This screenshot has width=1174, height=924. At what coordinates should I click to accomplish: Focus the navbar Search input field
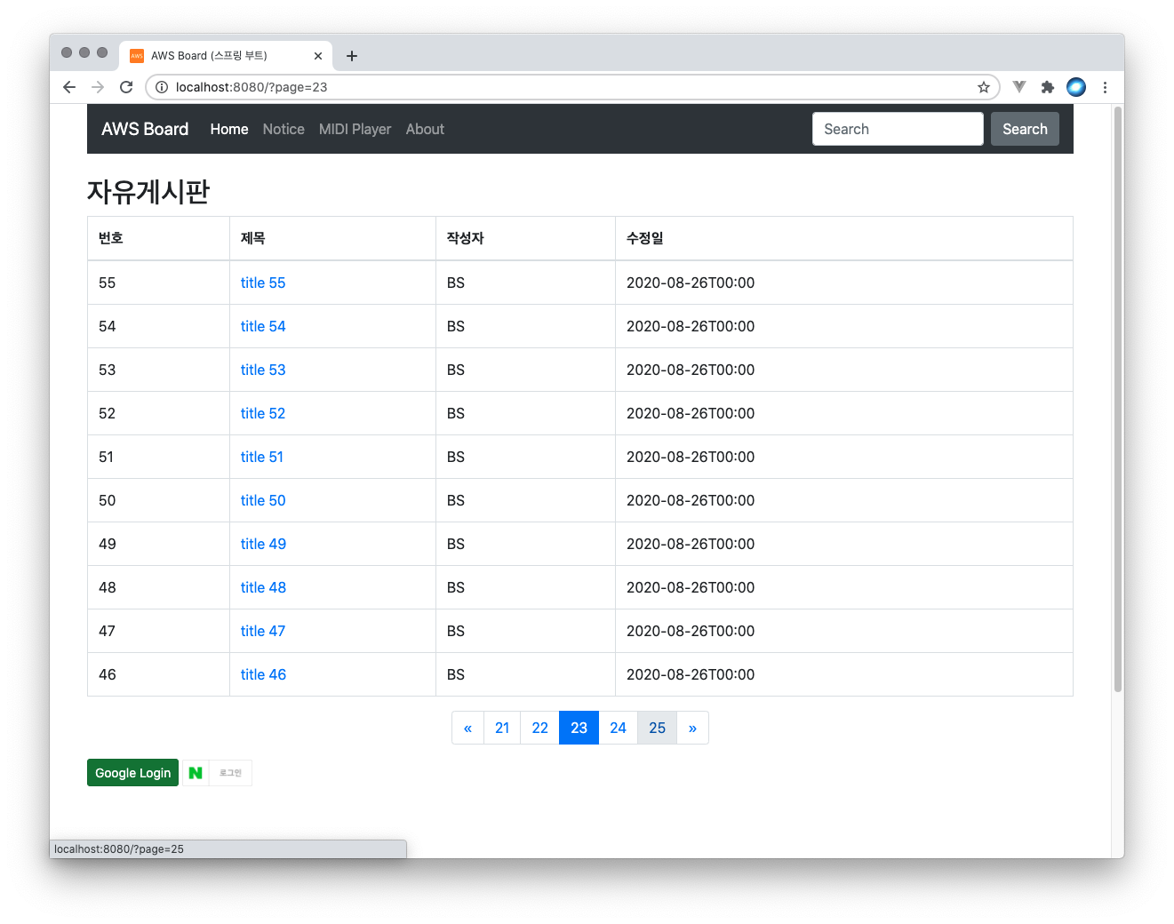pos(898,129)
